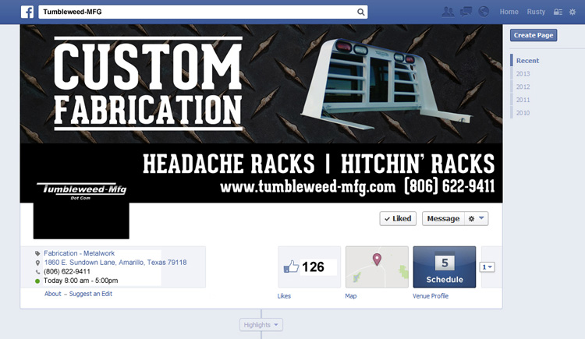Screen dimensions: 585x339
Task: Jump to 2011 in timeline
Action: [523, 100]
